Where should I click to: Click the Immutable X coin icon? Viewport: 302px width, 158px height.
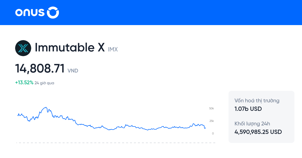pyautogui.click(x=23, y=48)
